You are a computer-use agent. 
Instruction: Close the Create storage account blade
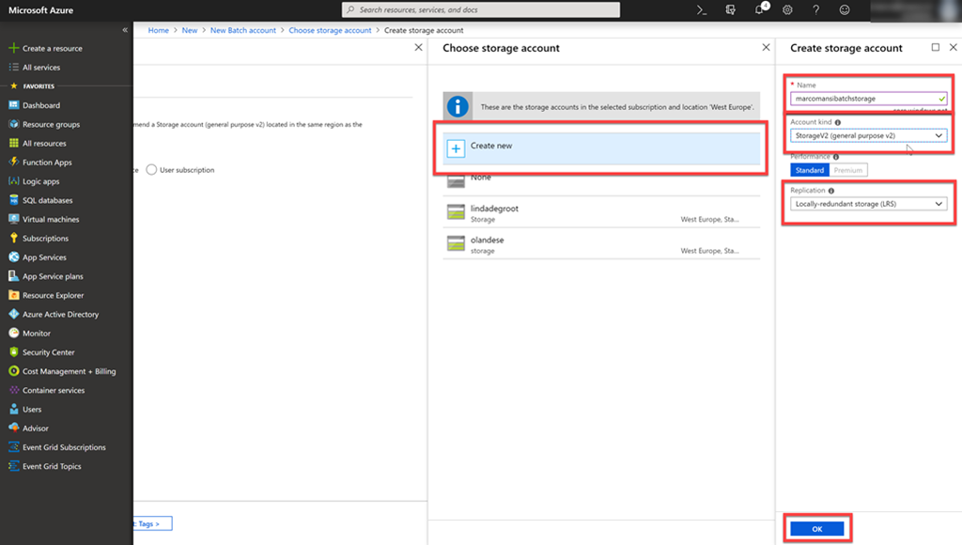[953, 47]
